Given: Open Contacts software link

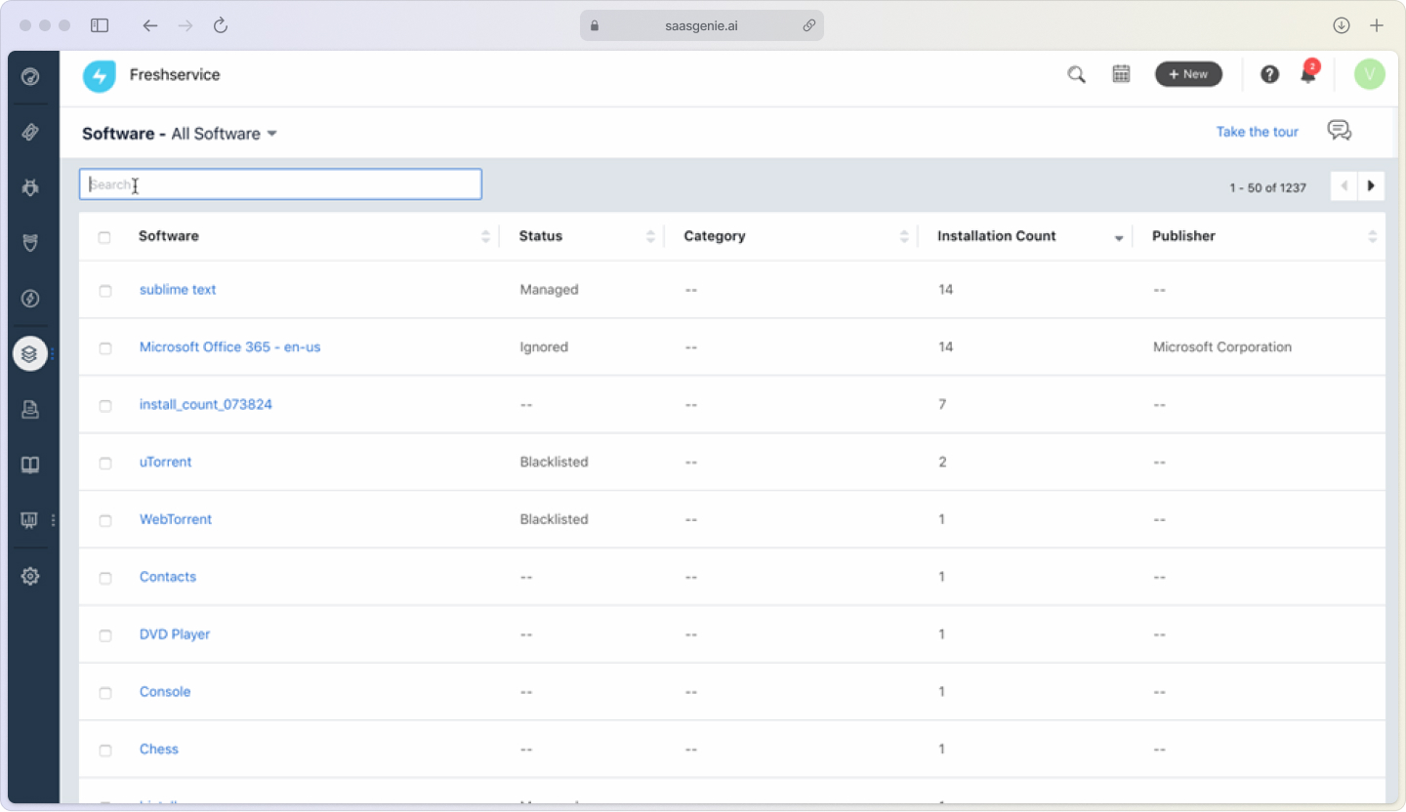Looking at the screenshot, I should click(x=168, y=577).
